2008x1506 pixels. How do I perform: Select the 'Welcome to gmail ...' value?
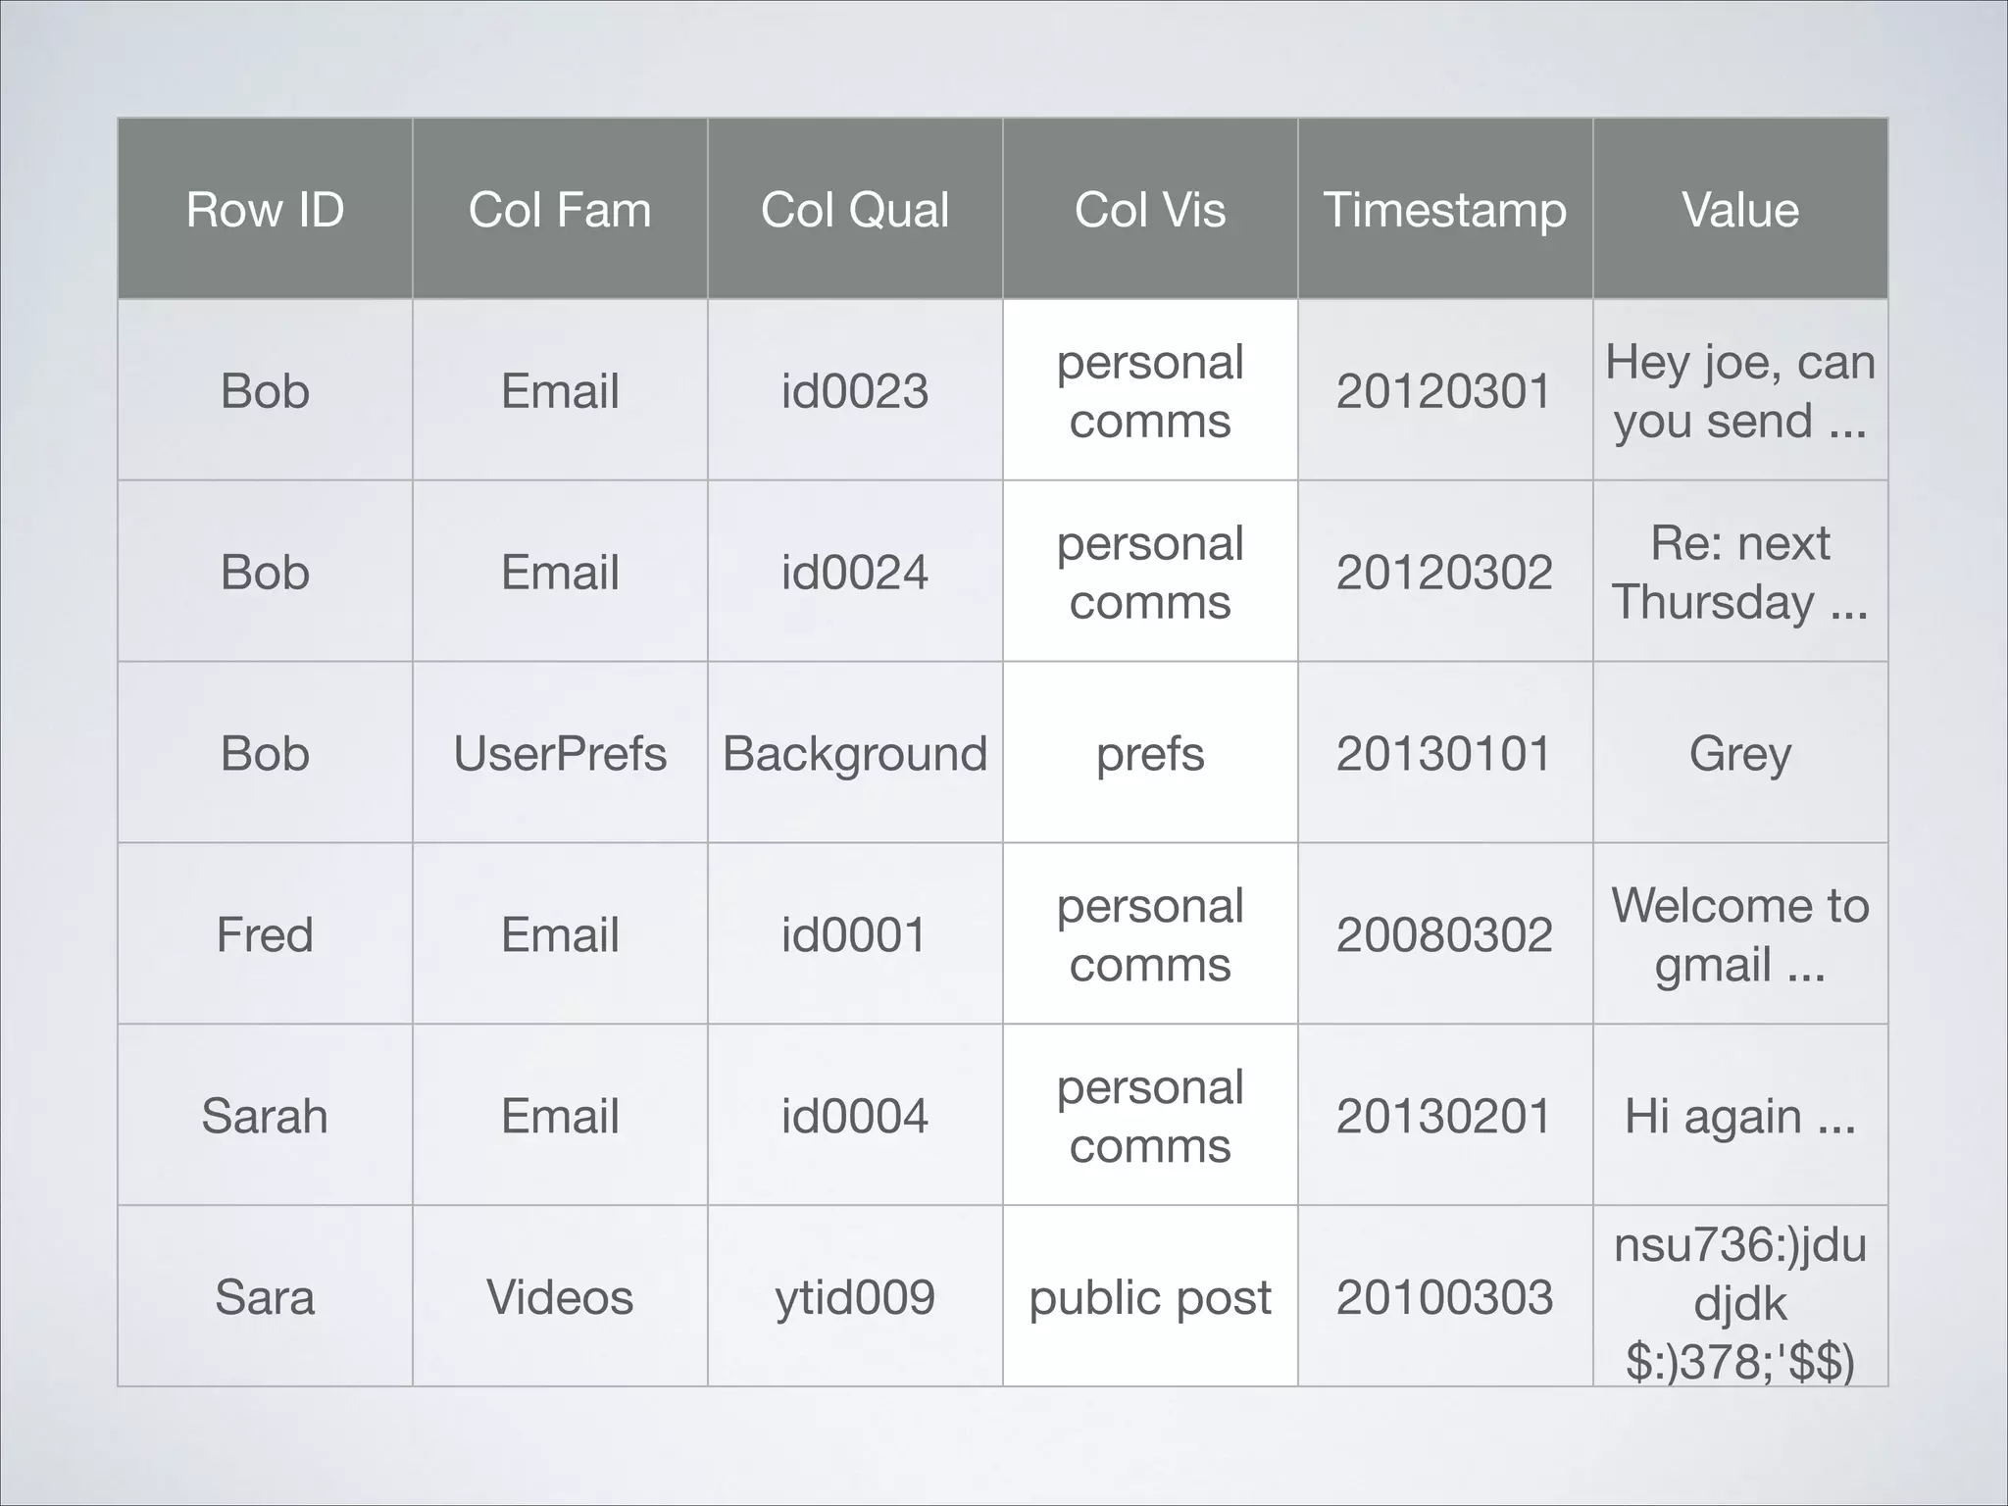tap(1740, 934)
